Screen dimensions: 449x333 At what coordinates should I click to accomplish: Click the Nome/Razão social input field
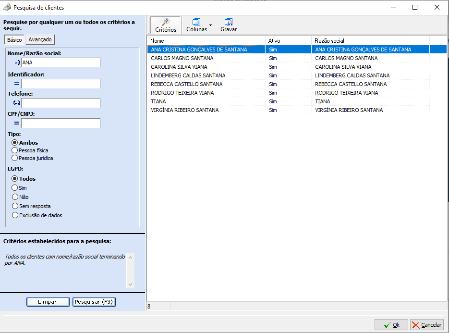(61, 62)
